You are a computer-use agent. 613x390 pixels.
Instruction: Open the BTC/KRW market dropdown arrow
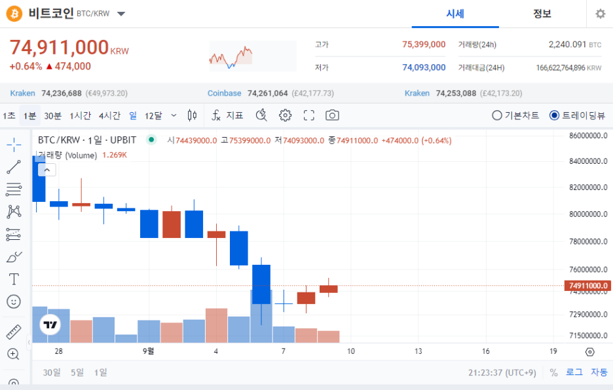tap(121, 14)
